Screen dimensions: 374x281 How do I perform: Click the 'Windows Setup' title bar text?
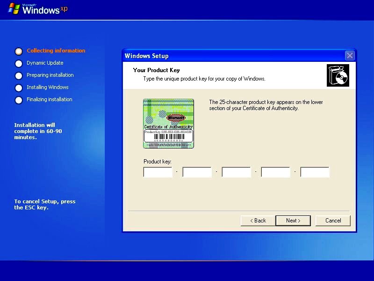pos(146,56)
